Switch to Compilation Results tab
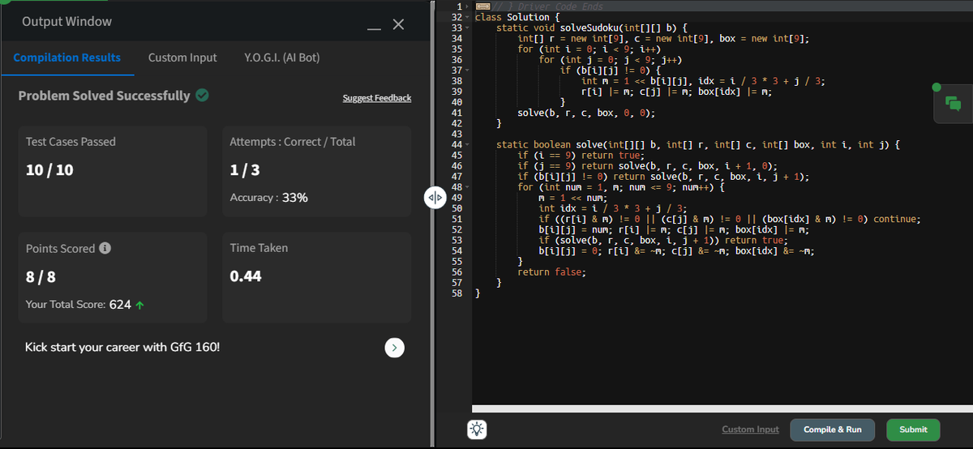This screenshot has width=973, height=449. point(67,58)
